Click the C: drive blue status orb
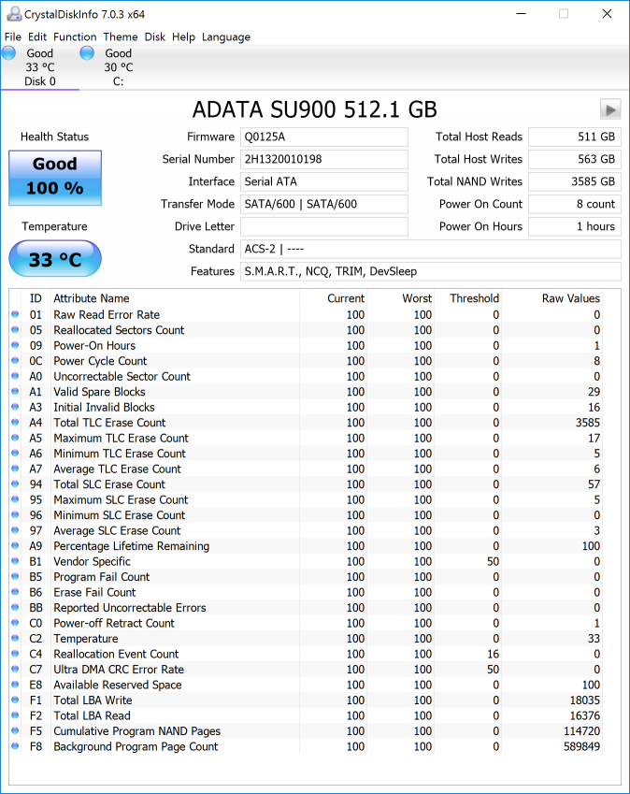Viewport: 630px width, 794px height. click(x=87, y=53)
